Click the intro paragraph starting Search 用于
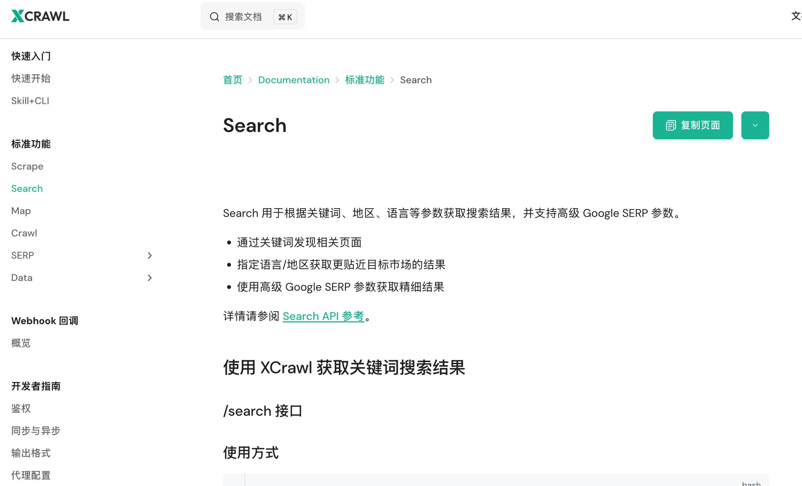 (453, 213)
